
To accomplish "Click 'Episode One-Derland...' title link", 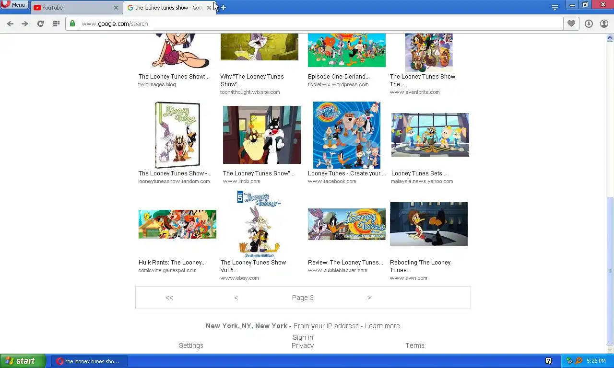I will [339, 77].
